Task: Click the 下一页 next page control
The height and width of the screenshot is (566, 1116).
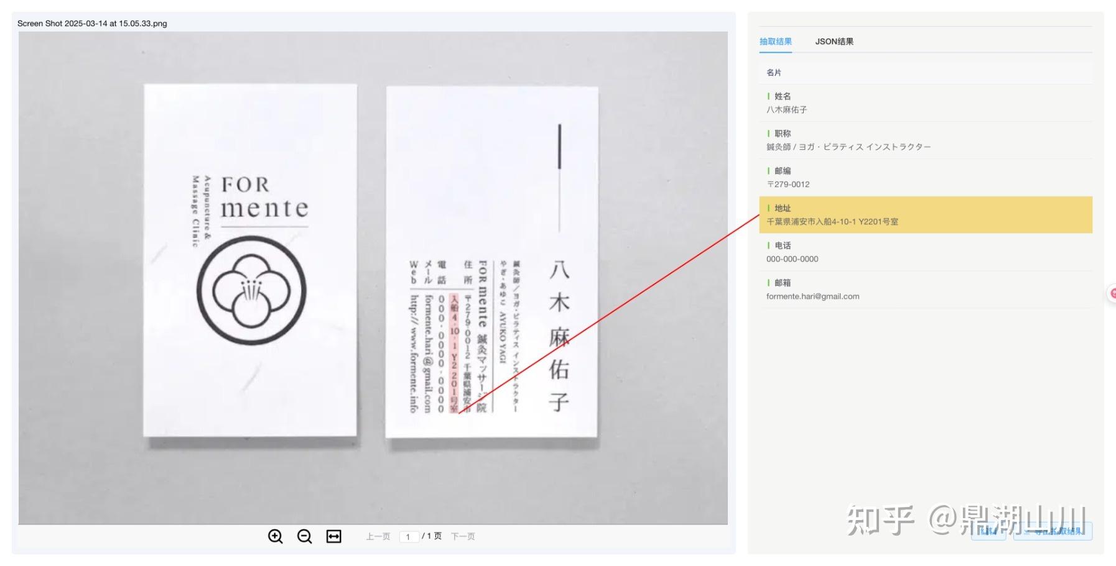Action: tap(463, 536)
